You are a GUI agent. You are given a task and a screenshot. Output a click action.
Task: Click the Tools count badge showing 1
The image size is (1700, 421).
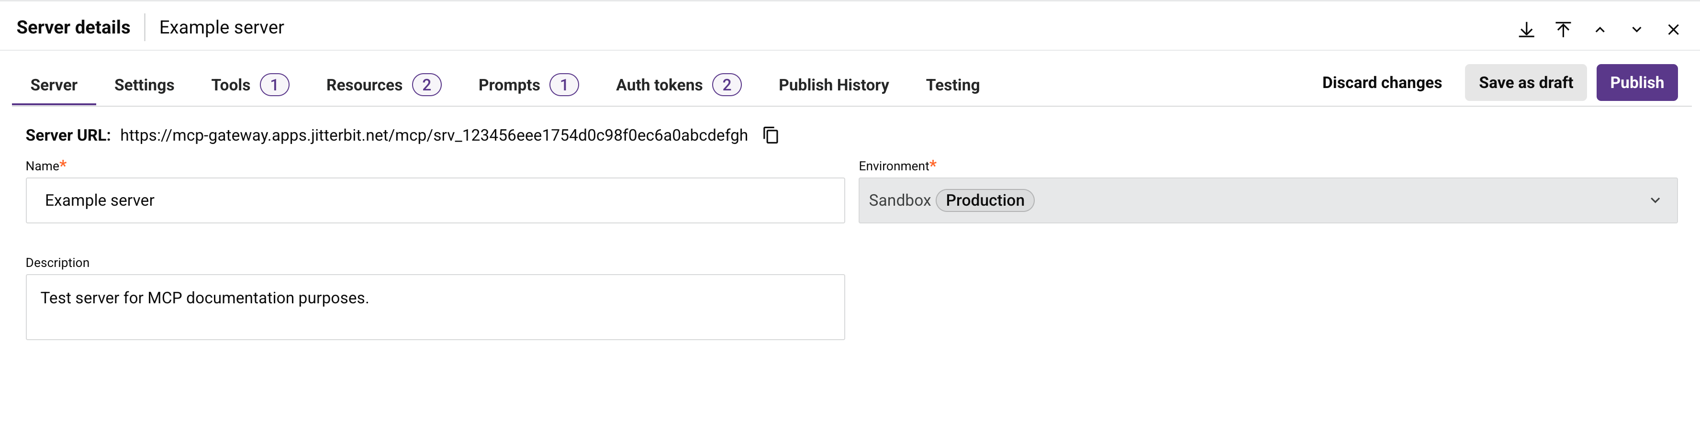[275, 85]
